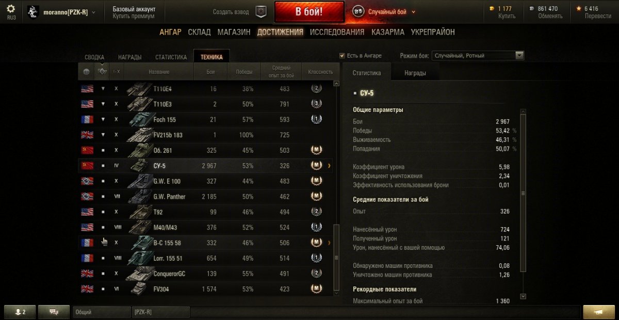Expand the Случайный бой battle type selector
Screen dimensions: 619x320
(x=384, y=11)
